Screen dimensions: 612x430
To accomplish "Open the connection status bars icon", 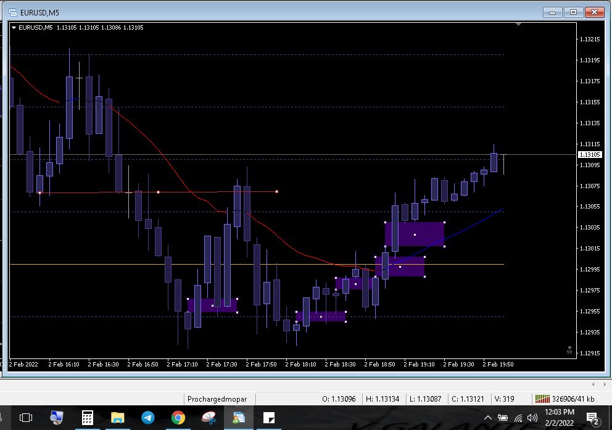I will tap(542, 399).
